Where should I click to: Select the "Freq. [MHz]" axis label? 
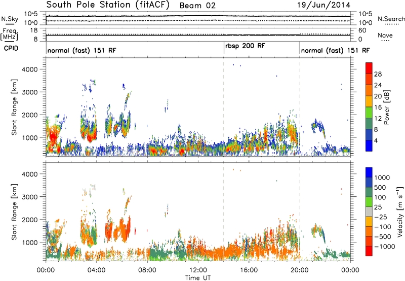click(x=9, y=34)
